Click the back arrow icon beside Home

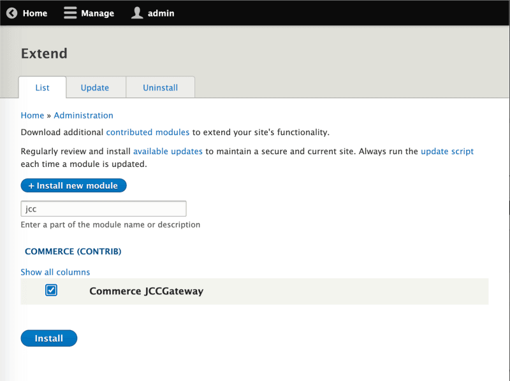pos(11,13)
